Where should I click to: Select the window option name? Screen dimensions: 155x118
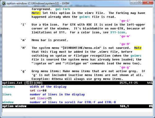(8, 102)
